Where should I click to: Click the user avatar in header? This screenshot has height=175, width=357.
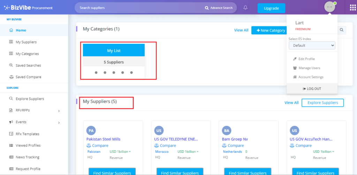click(330, 7)
